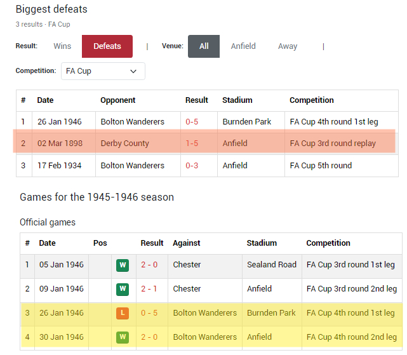Click Anfield in the 09 Jan 1946 row
This screenshot has width=407, height=355.
pos(259,288)
